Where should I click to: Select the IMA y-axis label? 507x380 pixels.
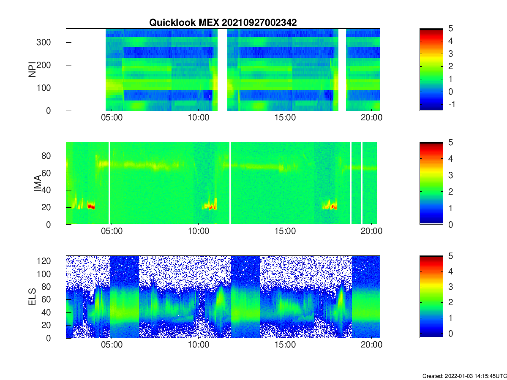tap(38, 183)
